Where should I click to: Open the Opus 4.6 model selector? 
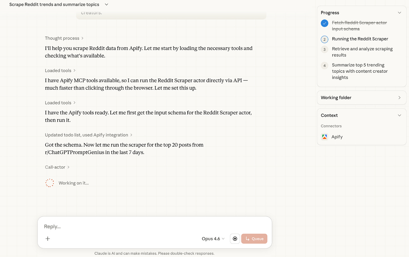213,239
